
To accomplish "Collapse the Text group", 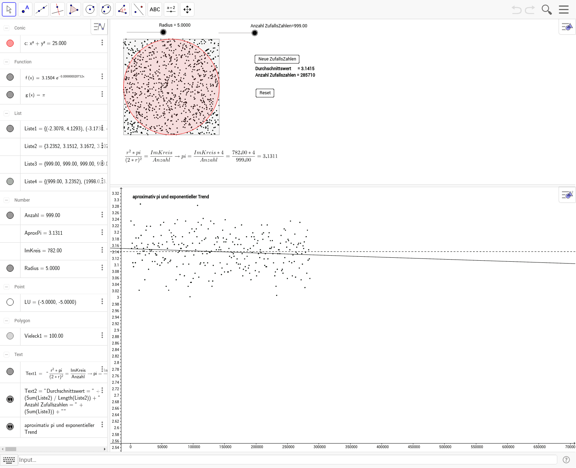I will 6,355.
